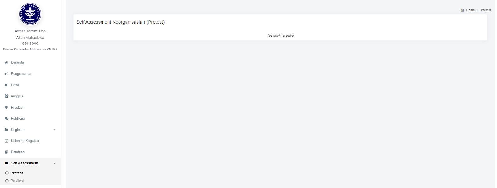Click the Home breadcrumb link
Screen dimensions: 497x188
point(470,10)
